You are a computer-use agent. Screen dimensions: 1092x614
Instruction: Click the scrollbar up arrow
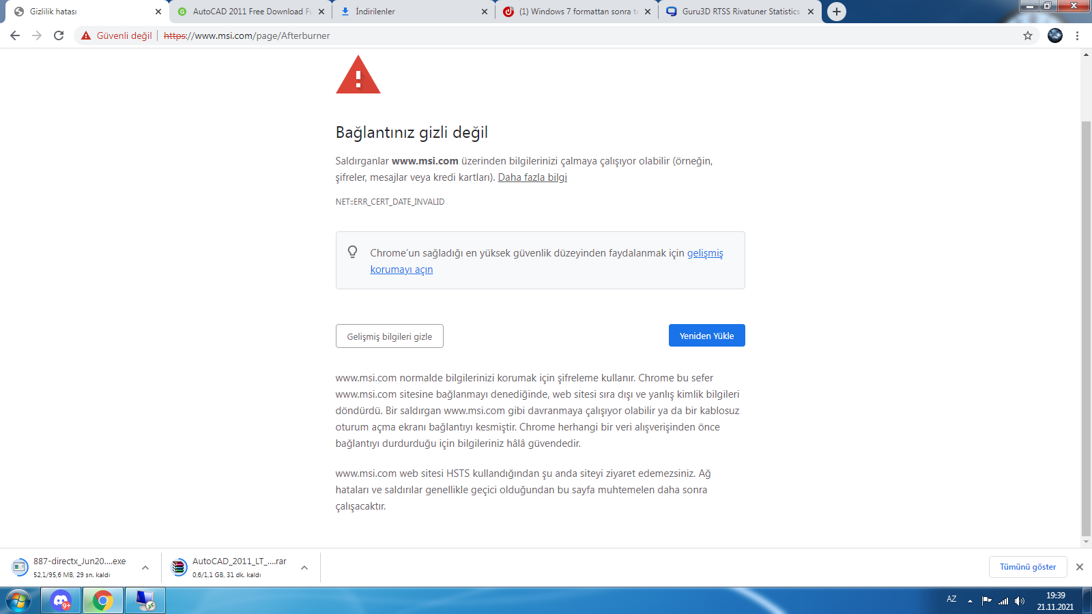point(1086,55)
